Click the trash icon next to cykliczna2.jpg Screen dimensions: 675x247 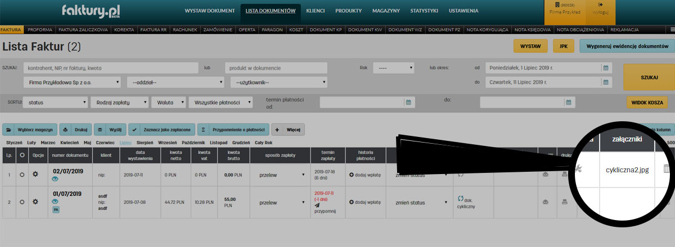coord(667,169)
